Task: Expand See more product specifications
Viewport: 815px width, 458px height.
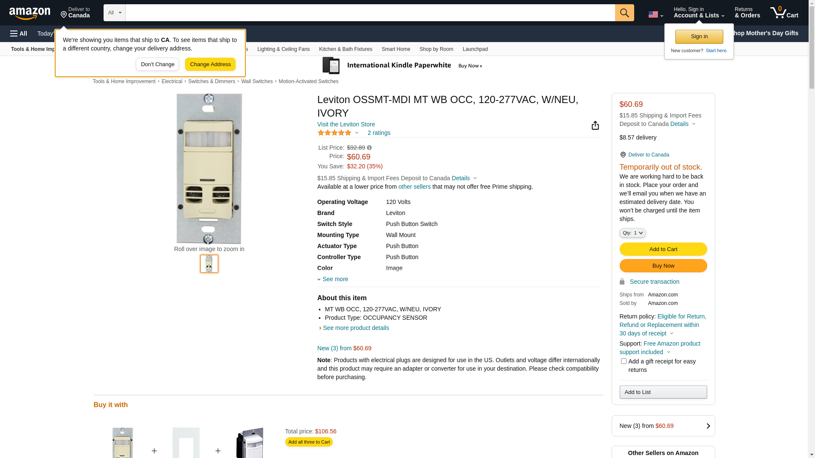Action: click(x=335, y=279)
